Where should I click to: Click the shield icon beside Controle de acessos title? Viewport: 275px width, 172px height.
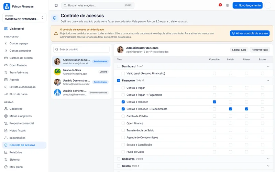(x=55, y=18)
